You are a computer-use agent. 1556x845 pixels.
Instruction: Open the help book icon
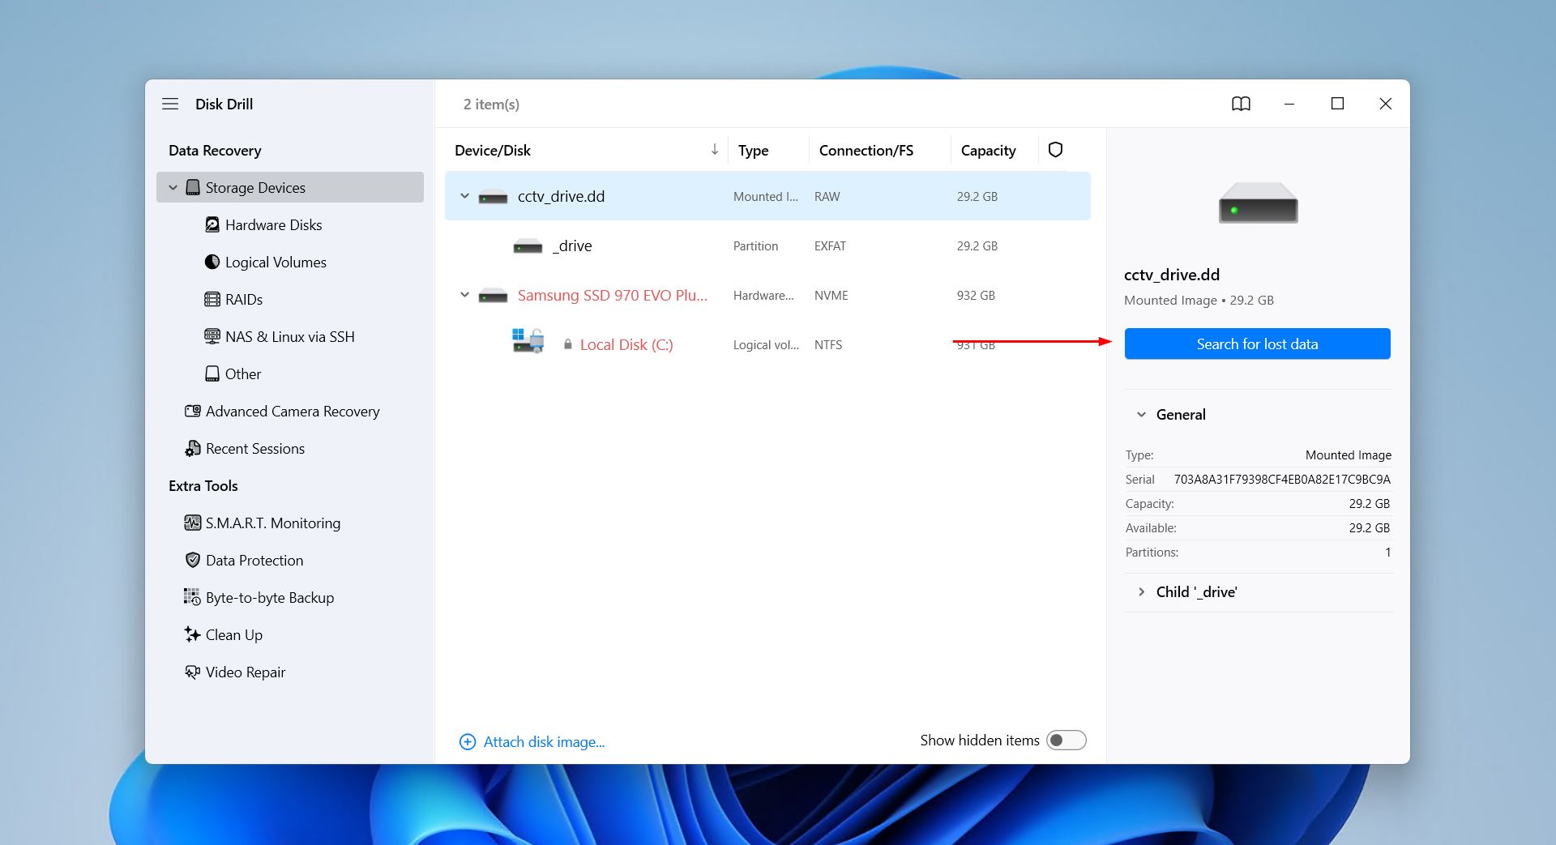(x=1241, y=104)
